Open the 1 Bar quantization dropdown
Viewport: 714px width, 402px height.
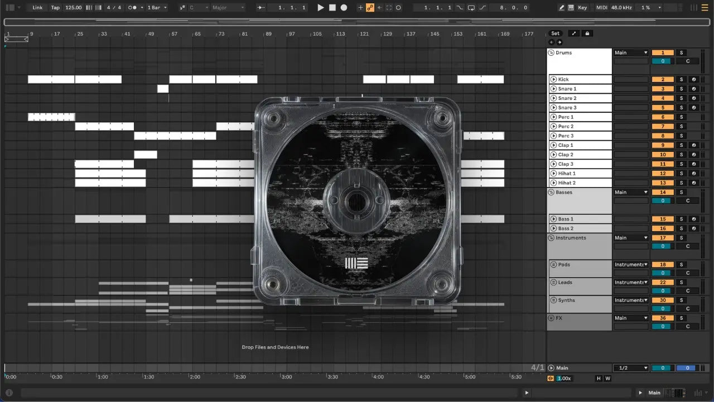pos(156,8)
